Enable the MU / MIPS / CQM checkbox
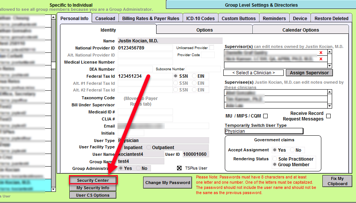Image resolution: width=356 pixels, height=203 pixels. click(x=265, y=116)
